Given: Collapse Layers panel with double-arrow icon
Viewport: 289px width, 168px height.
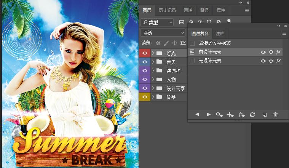Looking at the screenshot, I should tap(241, 3).
